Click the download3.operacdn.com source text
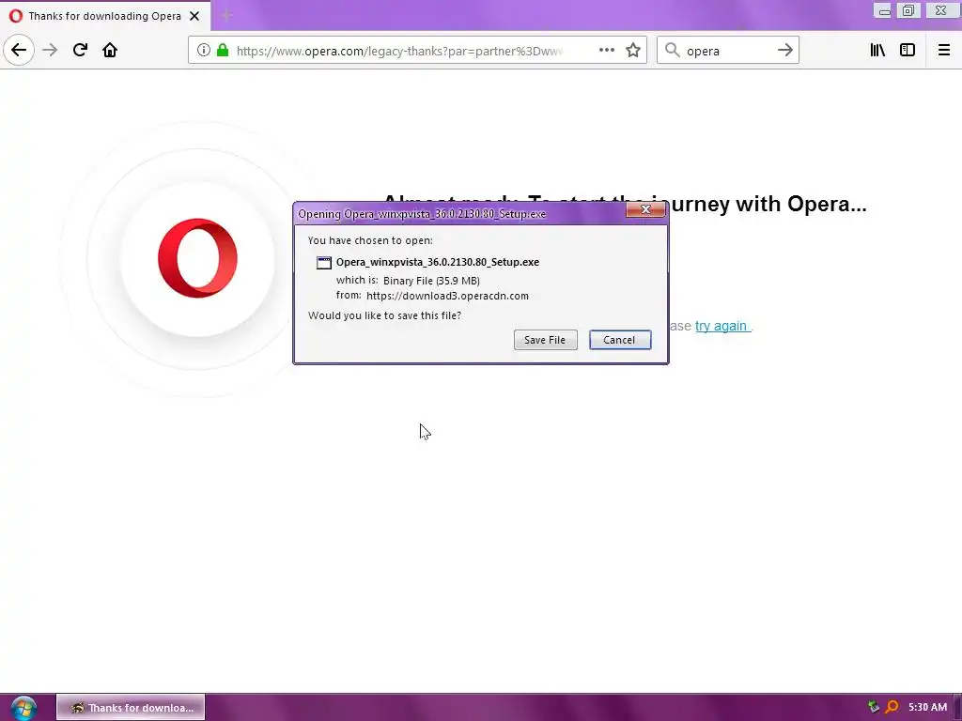The height and width of the screenshot is (721, 962). (447, 296)
